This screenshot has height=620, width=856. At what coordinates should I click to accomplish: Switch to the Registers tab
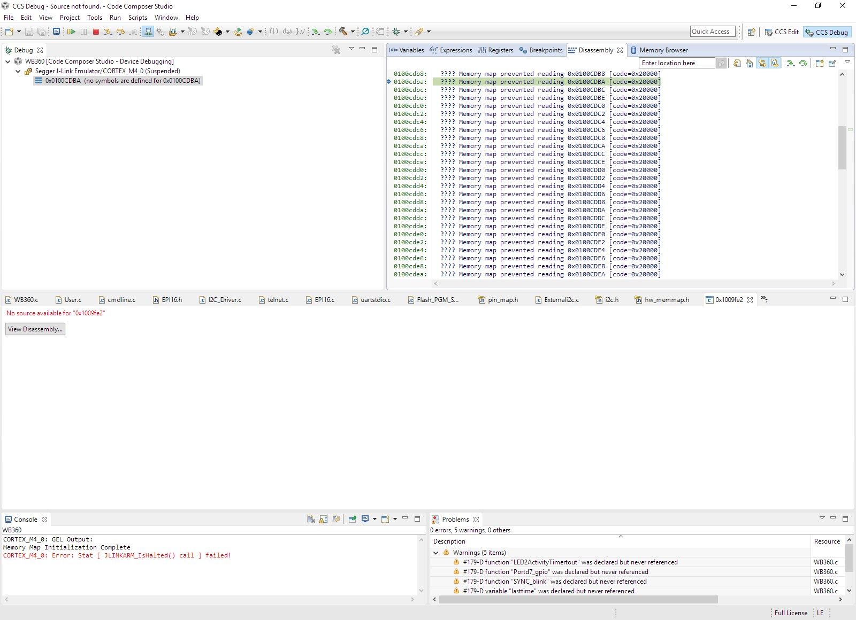[x=496, y=50]
